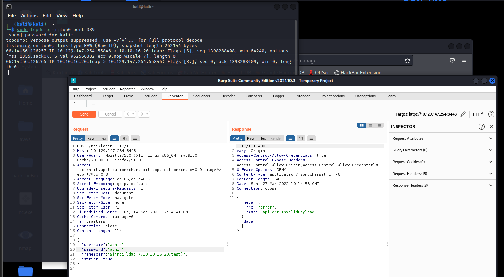Open the Actions menu in the terminal

(29, 16)
